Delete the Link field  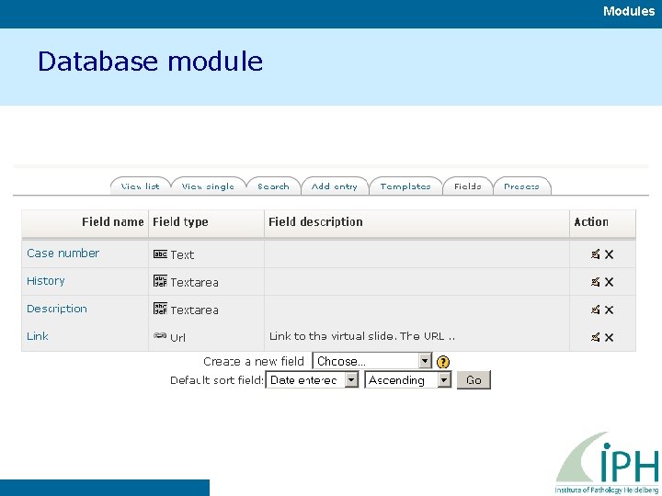tap(609, 337)
